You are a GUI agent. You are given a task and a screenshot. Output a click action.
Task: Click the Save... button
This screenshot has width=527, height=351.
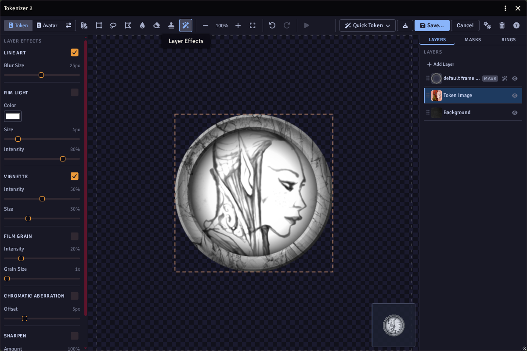[x=432, y=25]
